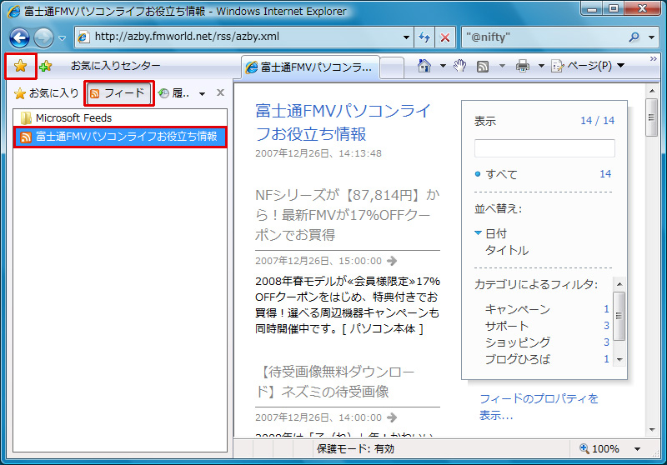Filter by ブログひろば category
667x465 pixels.
(x=518, y=359)
